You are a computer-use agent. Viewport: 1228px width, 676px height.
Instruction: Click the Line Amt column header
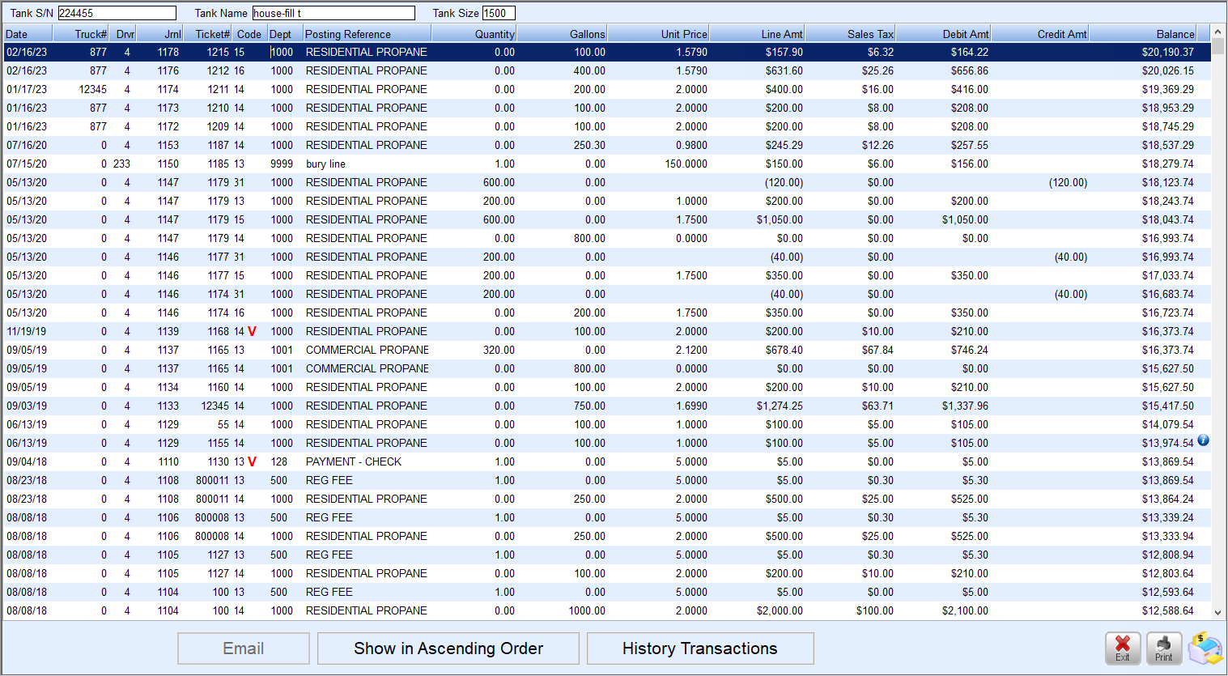pos(757,34)
